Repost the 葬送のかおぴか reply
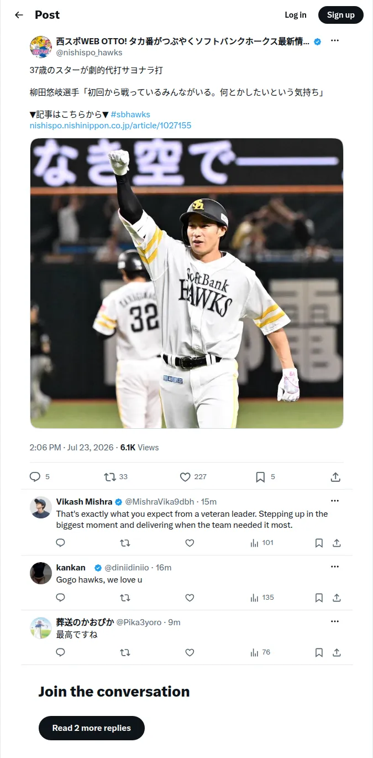373x758 pixels. [125, 653]
